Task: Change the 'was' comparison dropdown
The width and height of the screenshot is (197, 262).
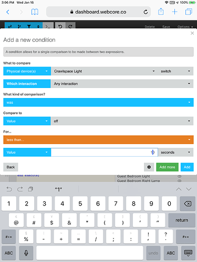Action: click(98, 102)
